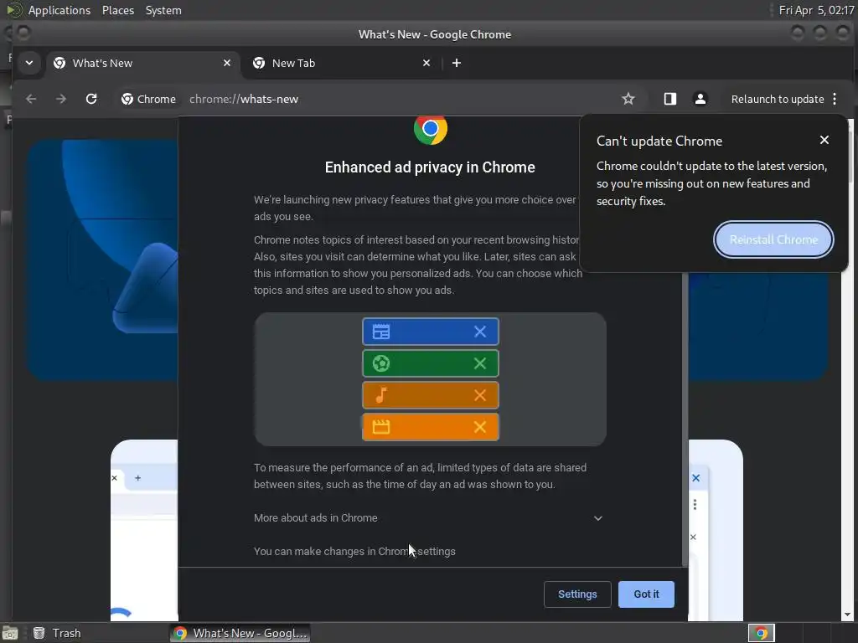
Task: Click the show desktop icon in bottom panel
Action: tap(9, 633)
